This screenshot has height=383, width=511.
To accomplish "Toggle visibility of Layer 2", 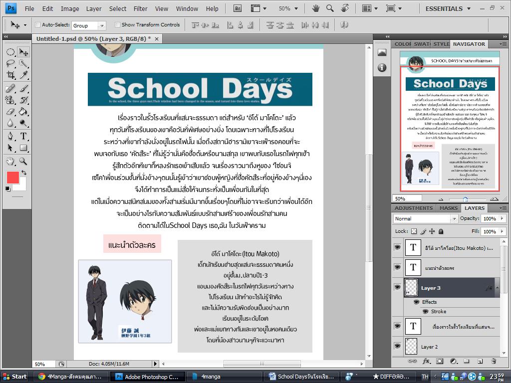I will pos(397,346).
